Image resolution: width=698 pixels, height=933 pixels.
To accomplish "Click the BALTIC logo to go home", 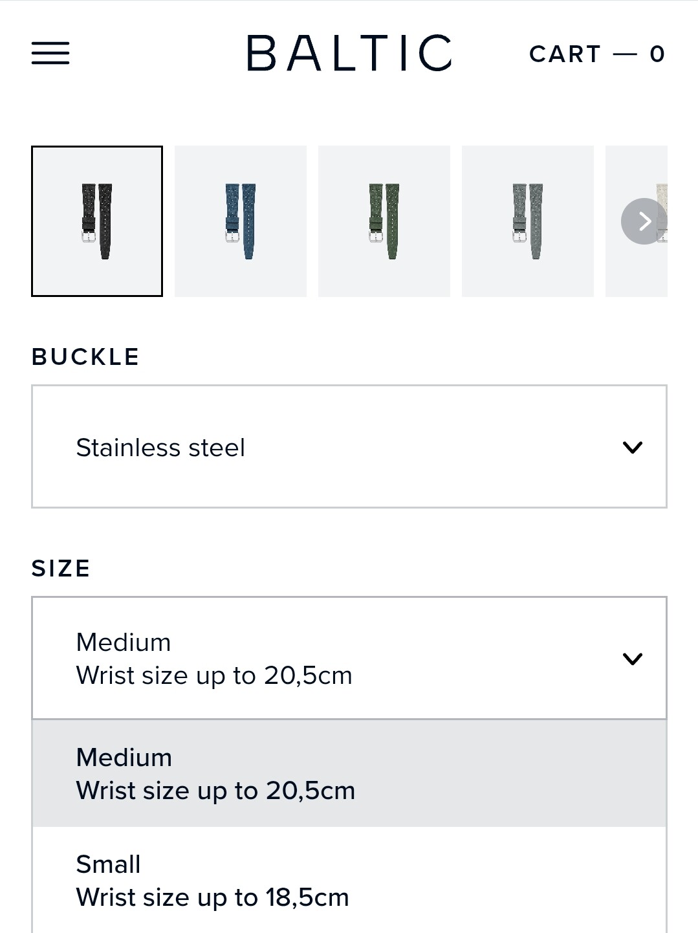I will click(x=349, y=53).
